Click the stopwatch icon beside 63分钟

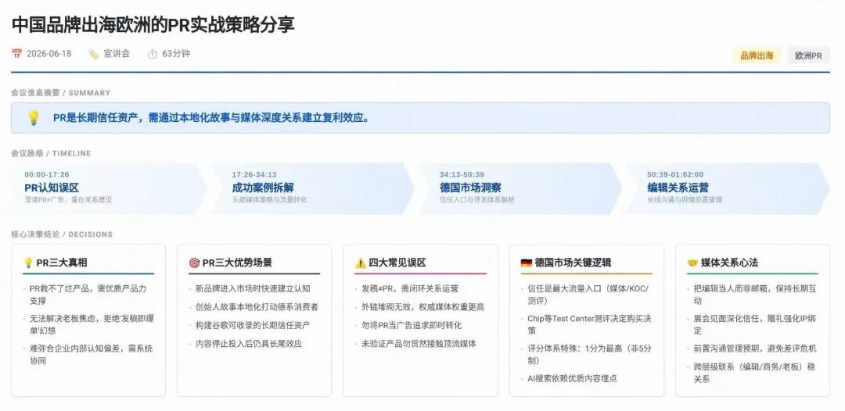coord(153,54)
